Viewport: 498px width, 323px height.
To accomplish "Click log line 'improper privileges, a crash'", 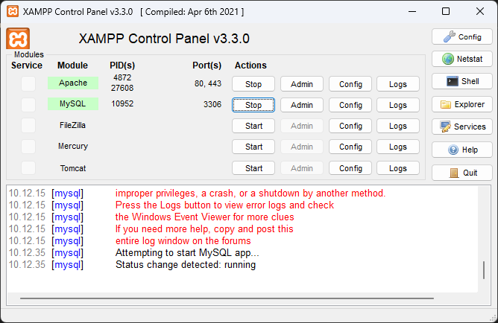I will tap(250, 193).
